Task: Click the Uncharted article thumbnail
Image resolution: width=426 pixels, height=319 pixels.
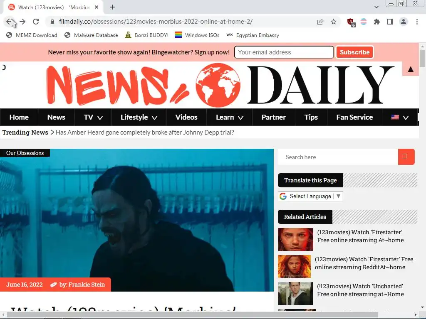Action: click(295, 293)
